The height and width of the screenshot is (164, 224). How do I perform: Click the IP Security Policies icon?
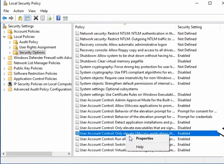[x=10, y=84]
